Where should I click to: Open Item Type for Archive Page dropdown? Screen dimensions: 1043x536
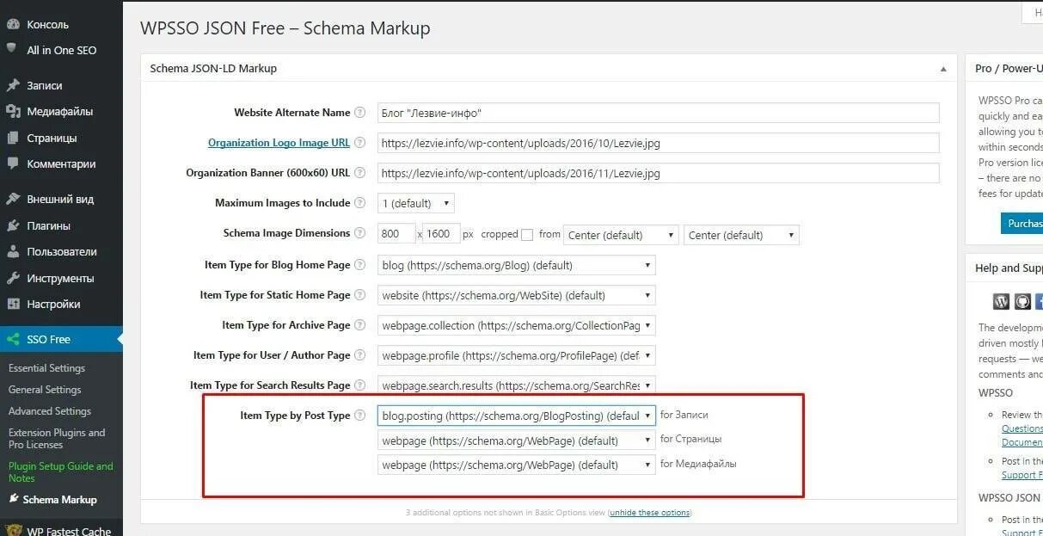516,325
